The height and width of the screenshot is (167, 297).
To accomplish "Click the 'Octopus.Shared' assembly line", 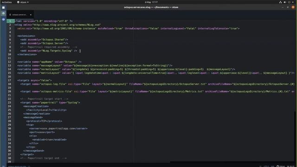I will click(44, 39).
